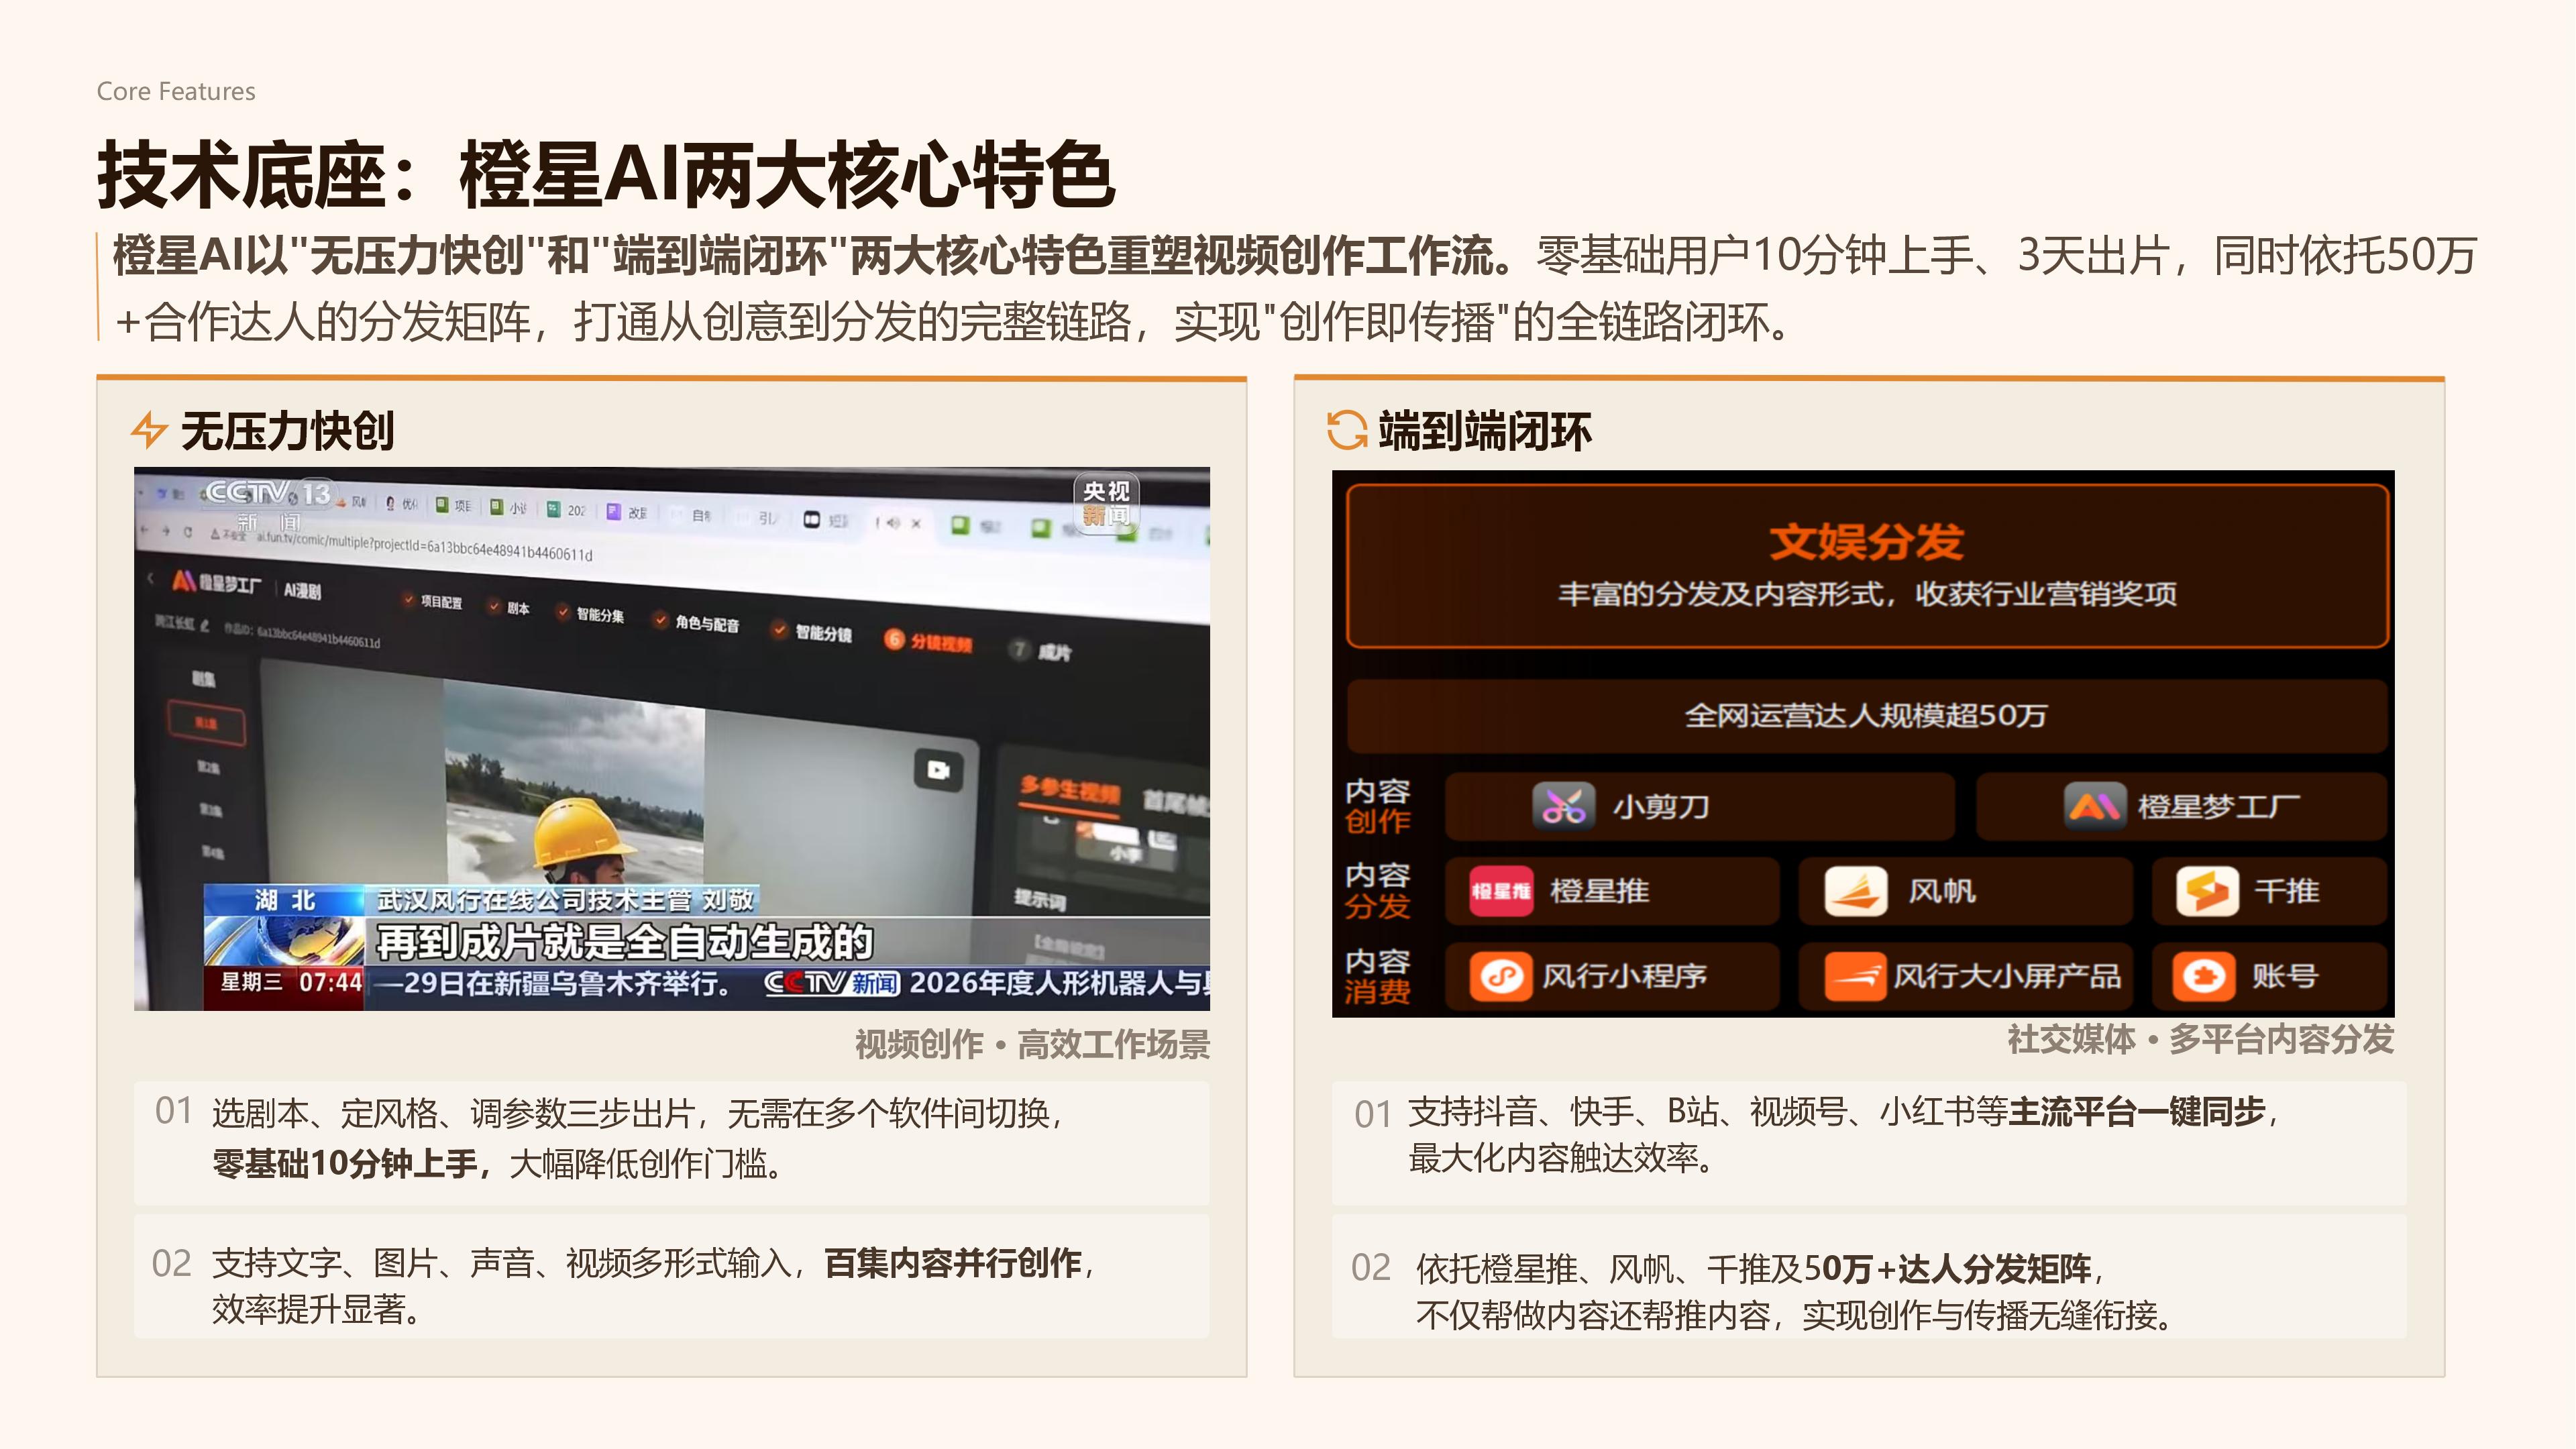Select the 橙星推 red icon

[1501, 891]
